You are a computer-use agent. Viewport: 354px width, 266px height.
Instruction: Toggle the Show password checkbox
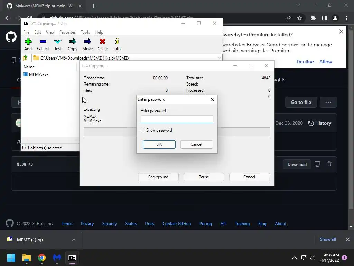[x=143, y=130]
